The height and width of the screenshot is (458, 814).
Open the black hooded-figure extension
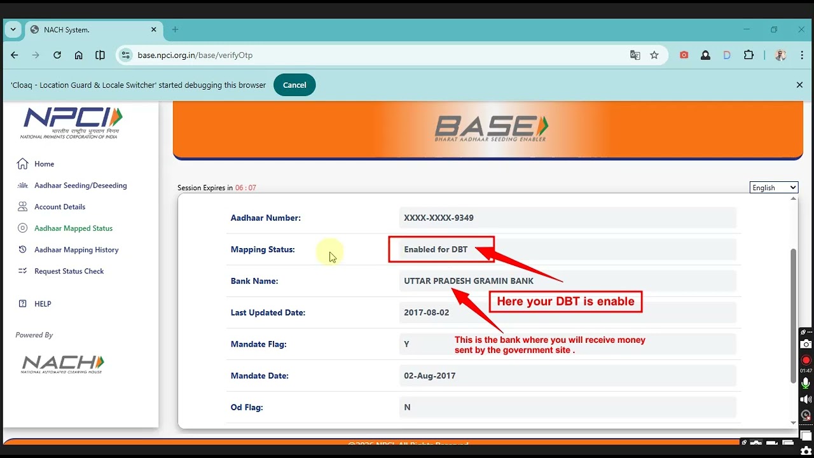tap(705, 55)
